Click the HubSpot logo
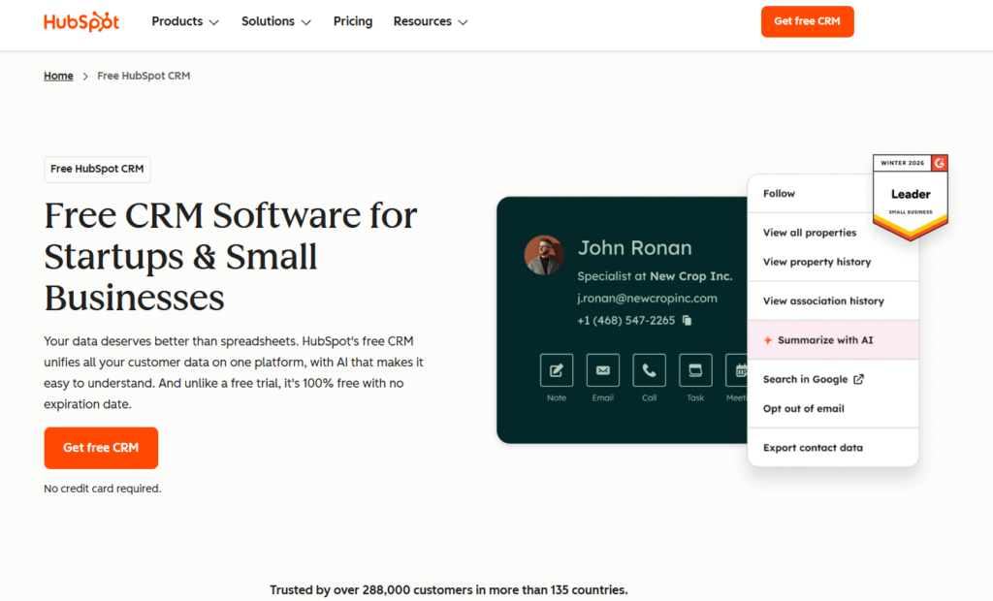This screenshot has height=601, width=993. click(81, 21)
